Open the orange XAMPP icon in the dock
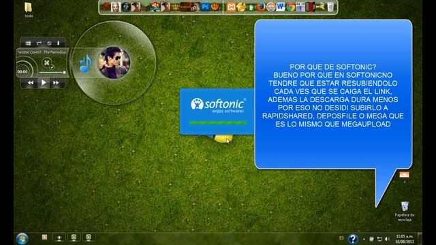 coord(231,7)
